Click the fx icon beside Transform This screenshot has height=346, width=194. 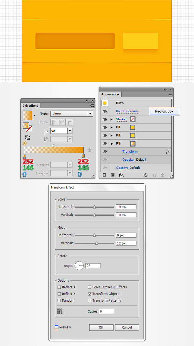pyautogui.click(x=167, y=152)
